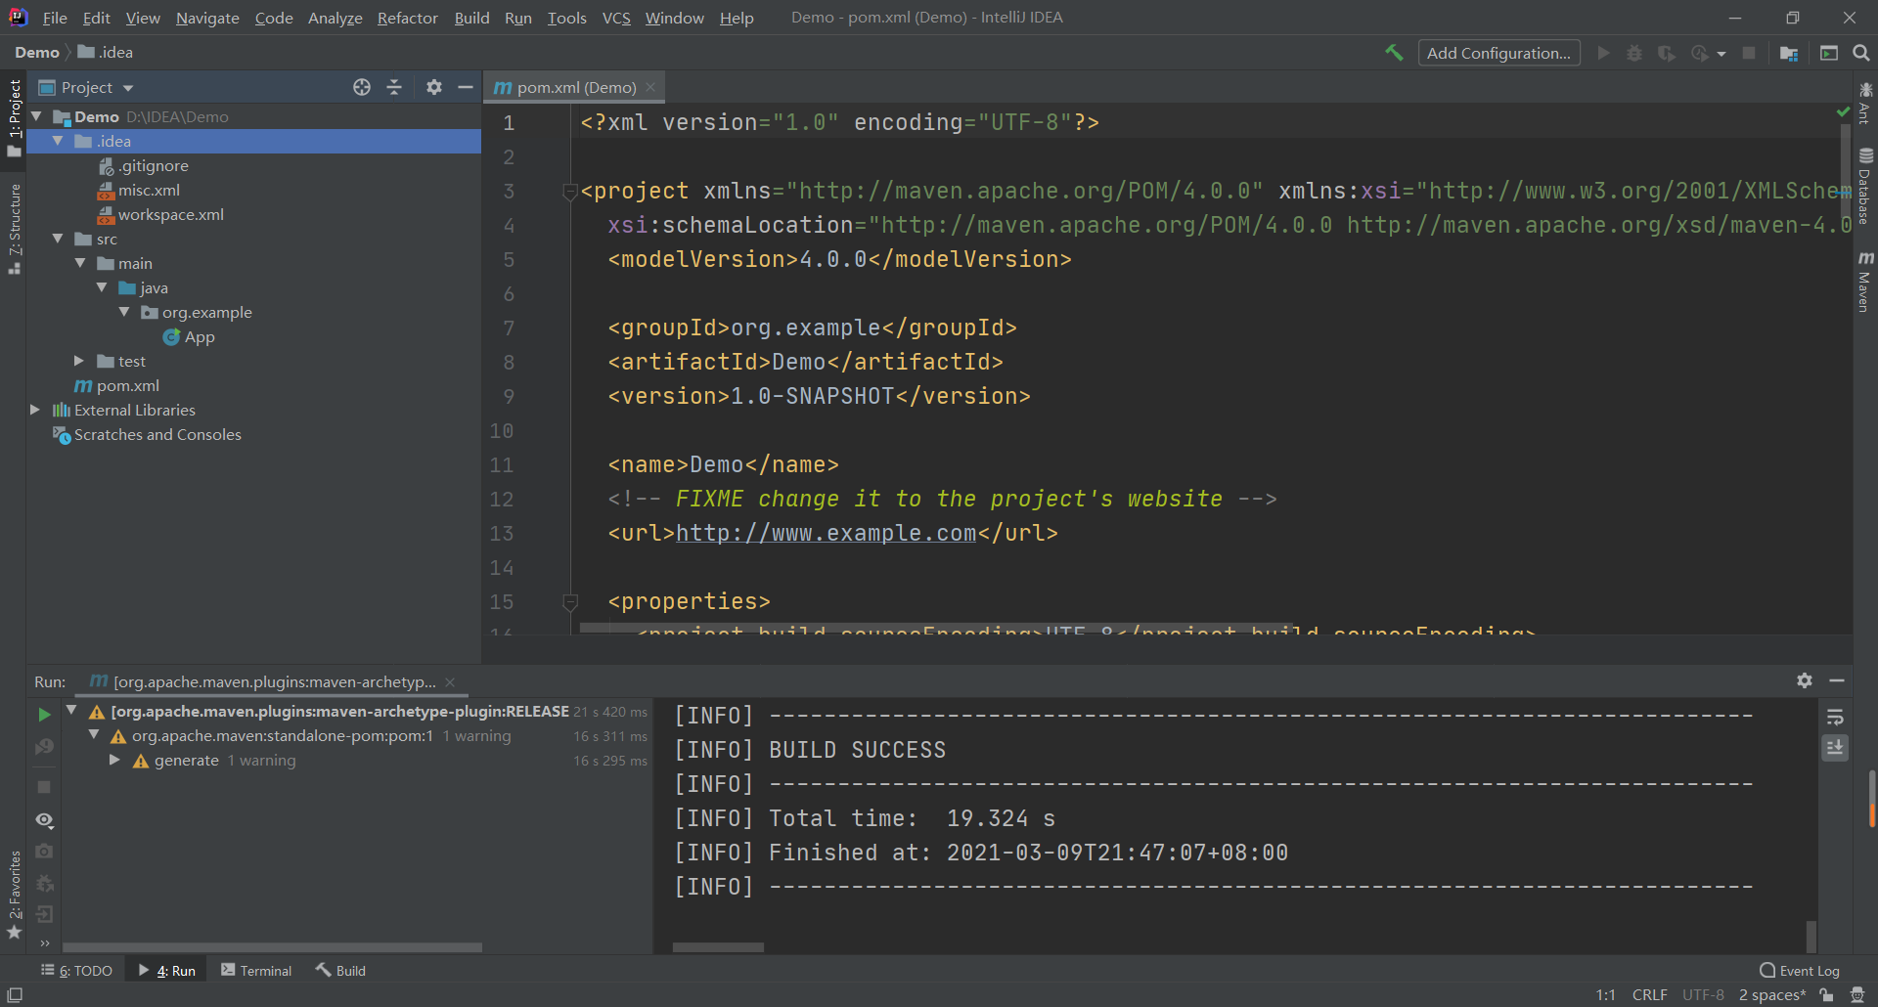
Task: Open the Maven side tool window
Action: tap(1865, 282)
